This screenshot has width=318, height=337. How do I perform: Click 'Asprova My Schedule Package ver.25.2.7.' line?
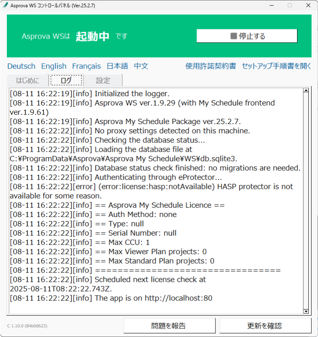(x=125, y=122)
